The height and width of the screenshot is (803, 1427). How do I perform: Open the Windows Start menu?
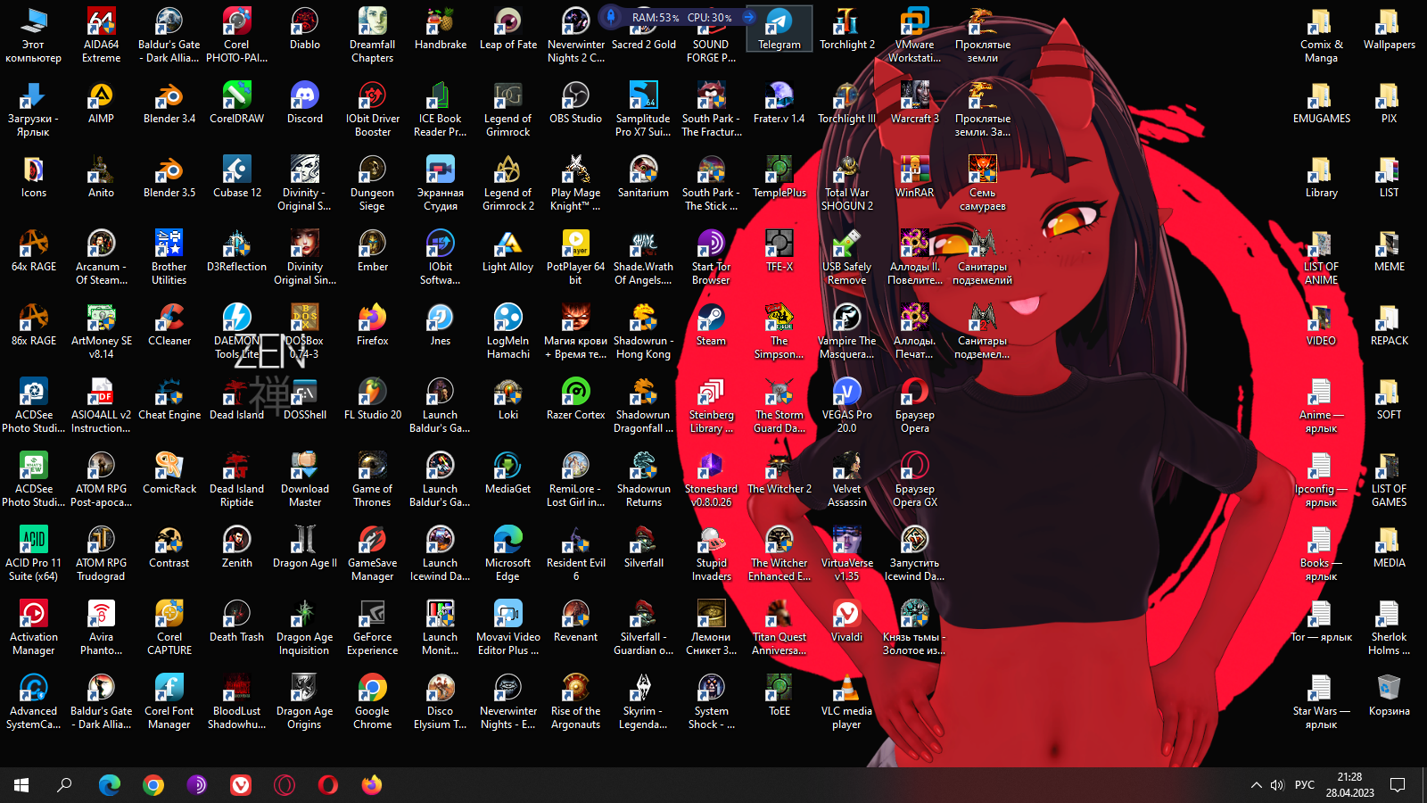(21, 785)
